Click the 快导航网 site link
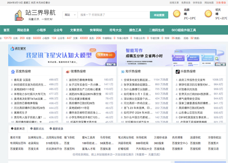 141,137
